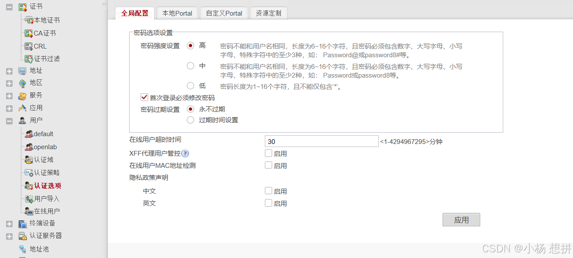
Task: Select 高 password strength radio button
Action: coord(190,46)
